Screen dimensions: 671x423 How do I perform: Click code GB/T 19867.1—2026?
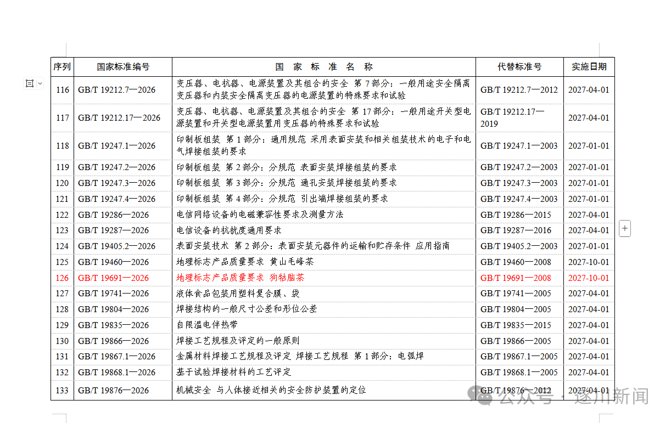point(117,357)
